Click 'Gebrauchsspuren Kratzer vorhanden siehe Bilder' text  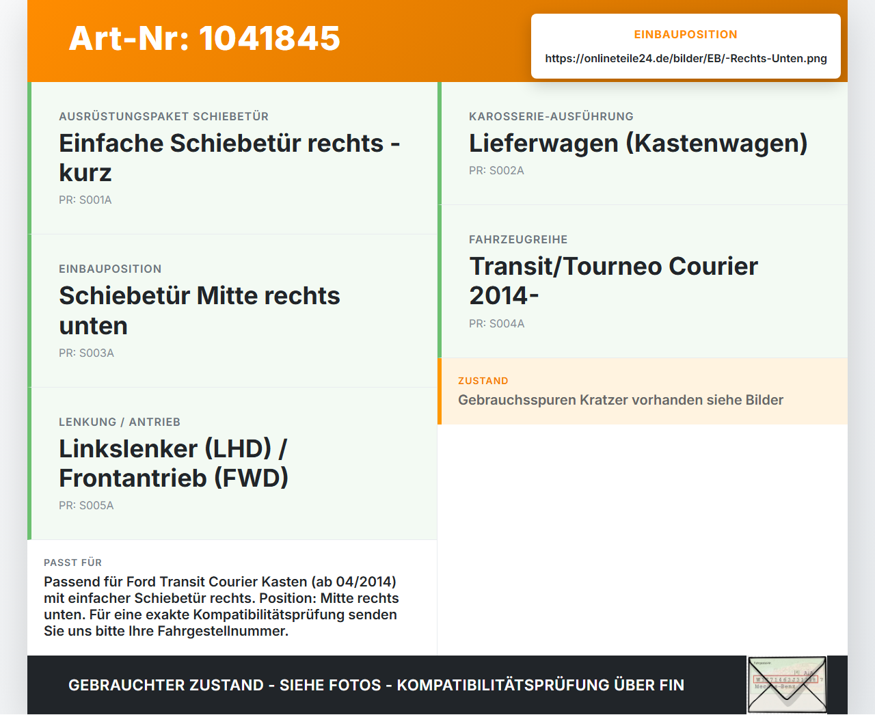(621, 400)
